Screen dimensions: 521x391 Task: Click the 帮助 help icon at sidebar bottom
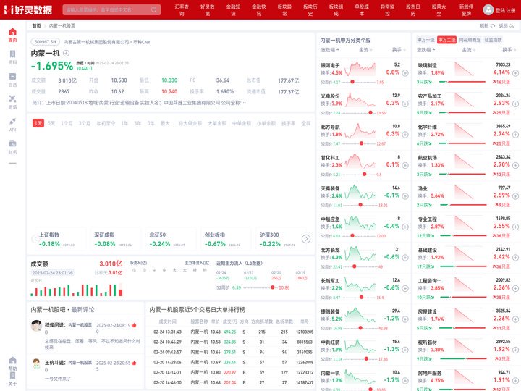[12, 361]
